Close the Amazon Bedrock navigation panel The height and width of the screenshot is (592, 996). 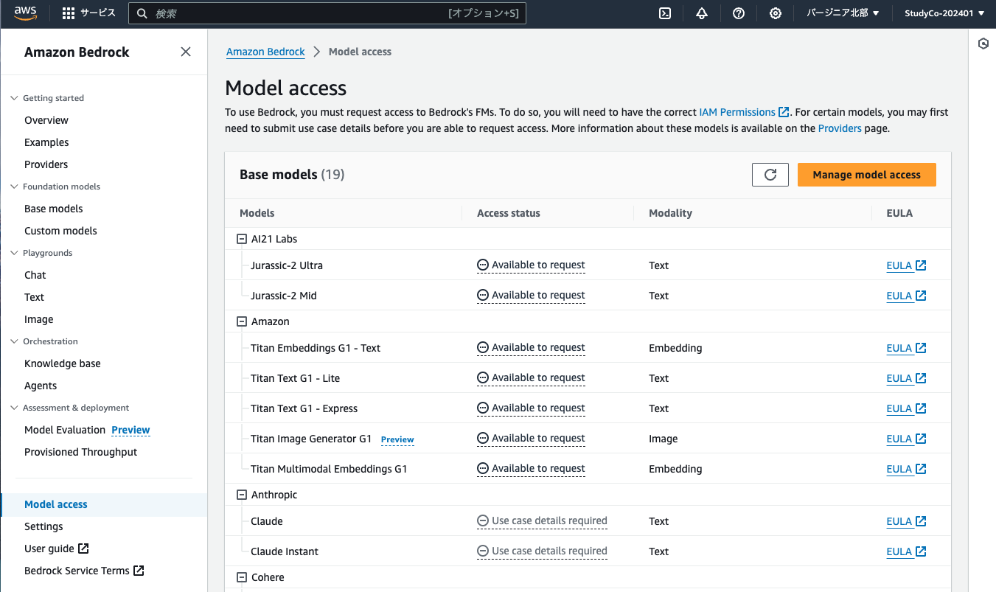(x=185, y=52)
